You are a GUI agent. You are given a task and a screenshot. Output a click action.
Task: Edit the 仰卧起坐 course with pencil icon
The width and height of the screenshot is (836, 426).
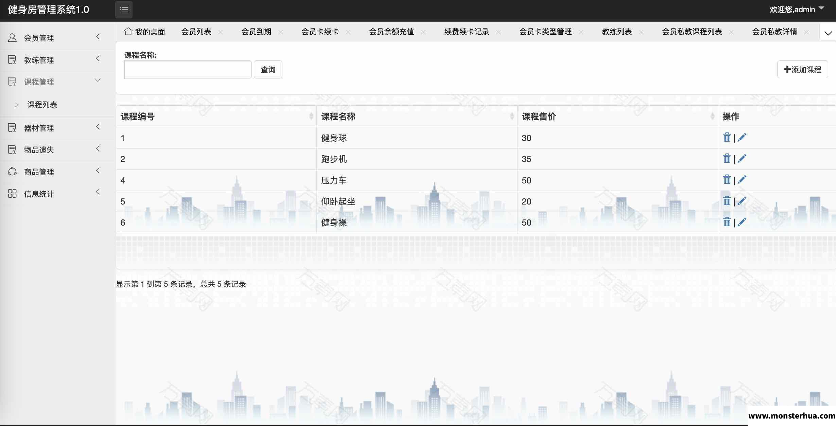pos(742,201)
